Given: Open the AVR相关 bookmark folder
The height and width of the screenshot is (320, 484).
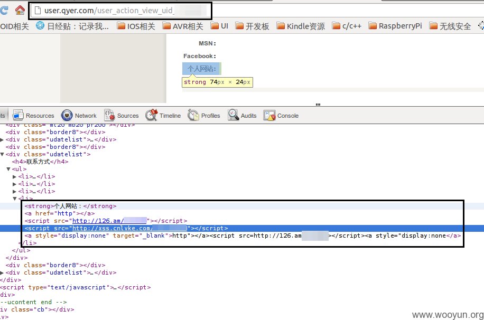Looking at the screenshot, I should [x=183, y=26].
